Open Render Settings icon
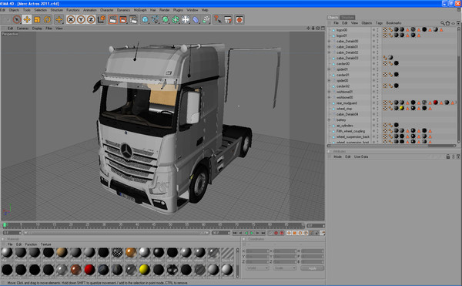This screenshot has height=286, width=462. click(x=133, y=20)
